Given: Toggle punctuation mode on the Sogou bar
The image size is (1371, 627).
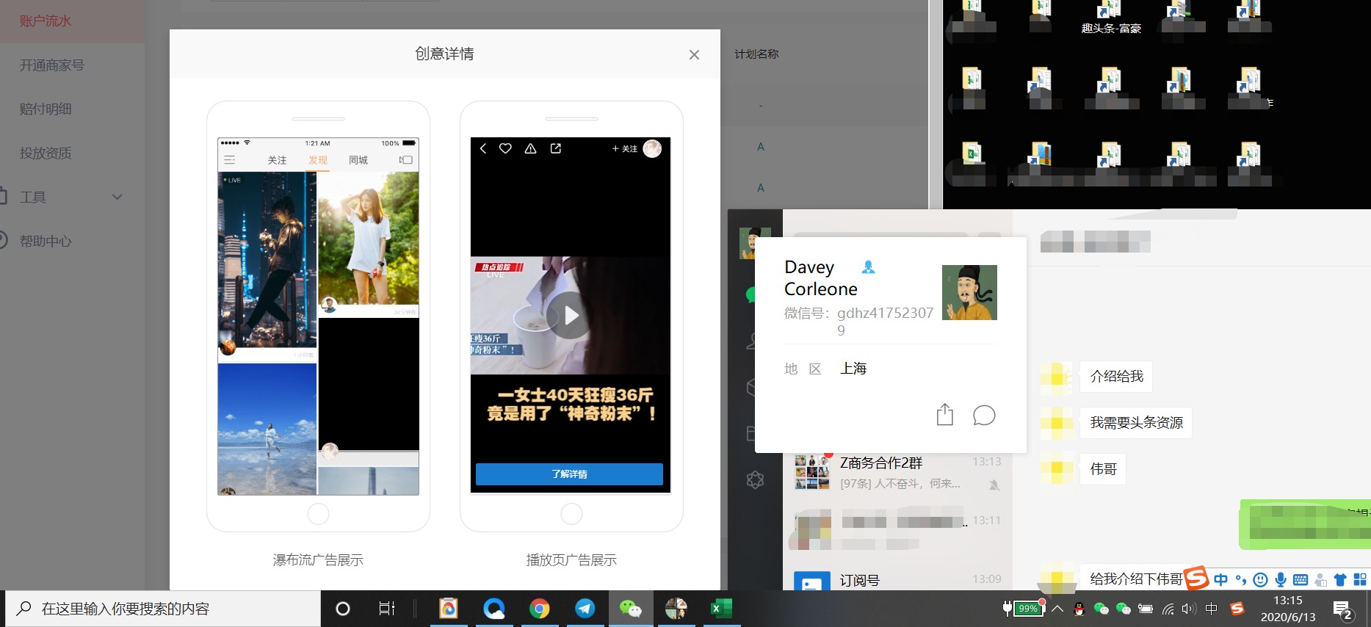Looking at the screenshot, I should click(x=1240, y=580).
